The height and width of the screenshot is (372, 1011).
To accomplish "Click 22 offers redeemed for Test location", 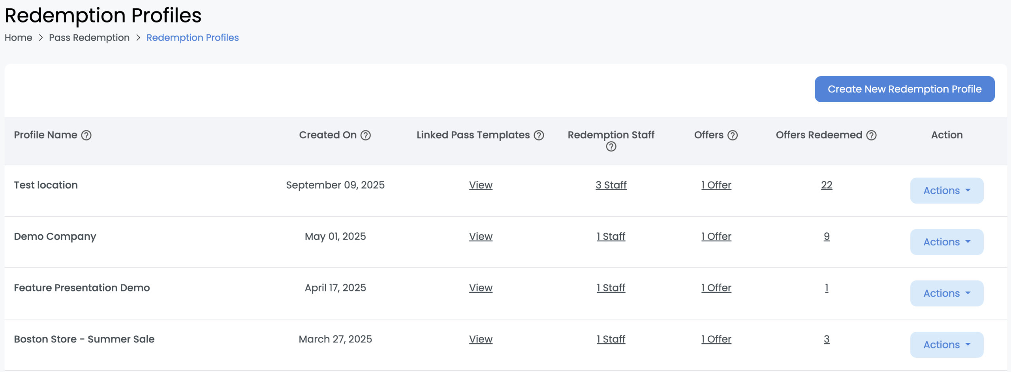I will coord(826,185).
